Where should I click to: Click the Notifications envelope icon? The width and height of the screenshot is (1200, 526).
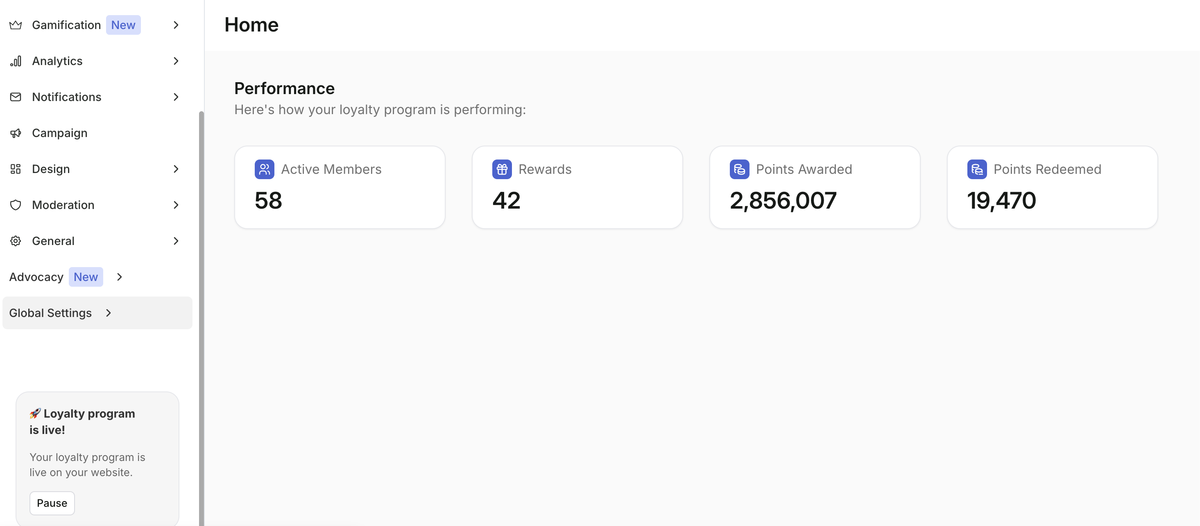tap(16, 97)
